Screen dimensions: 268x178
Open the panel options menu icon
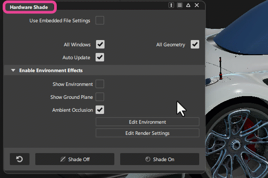coord(180,5)
